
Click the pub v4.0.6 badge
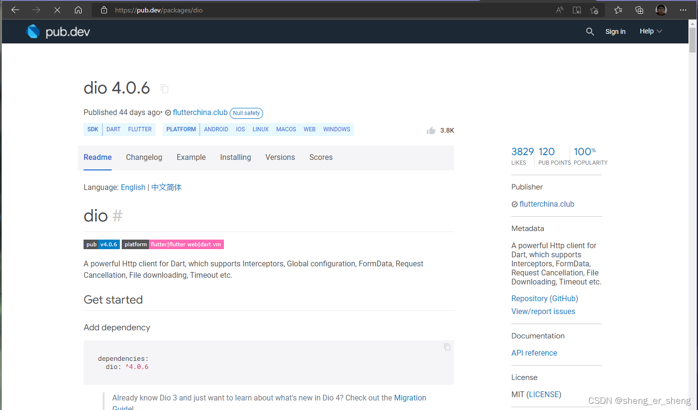coord(102,244)
